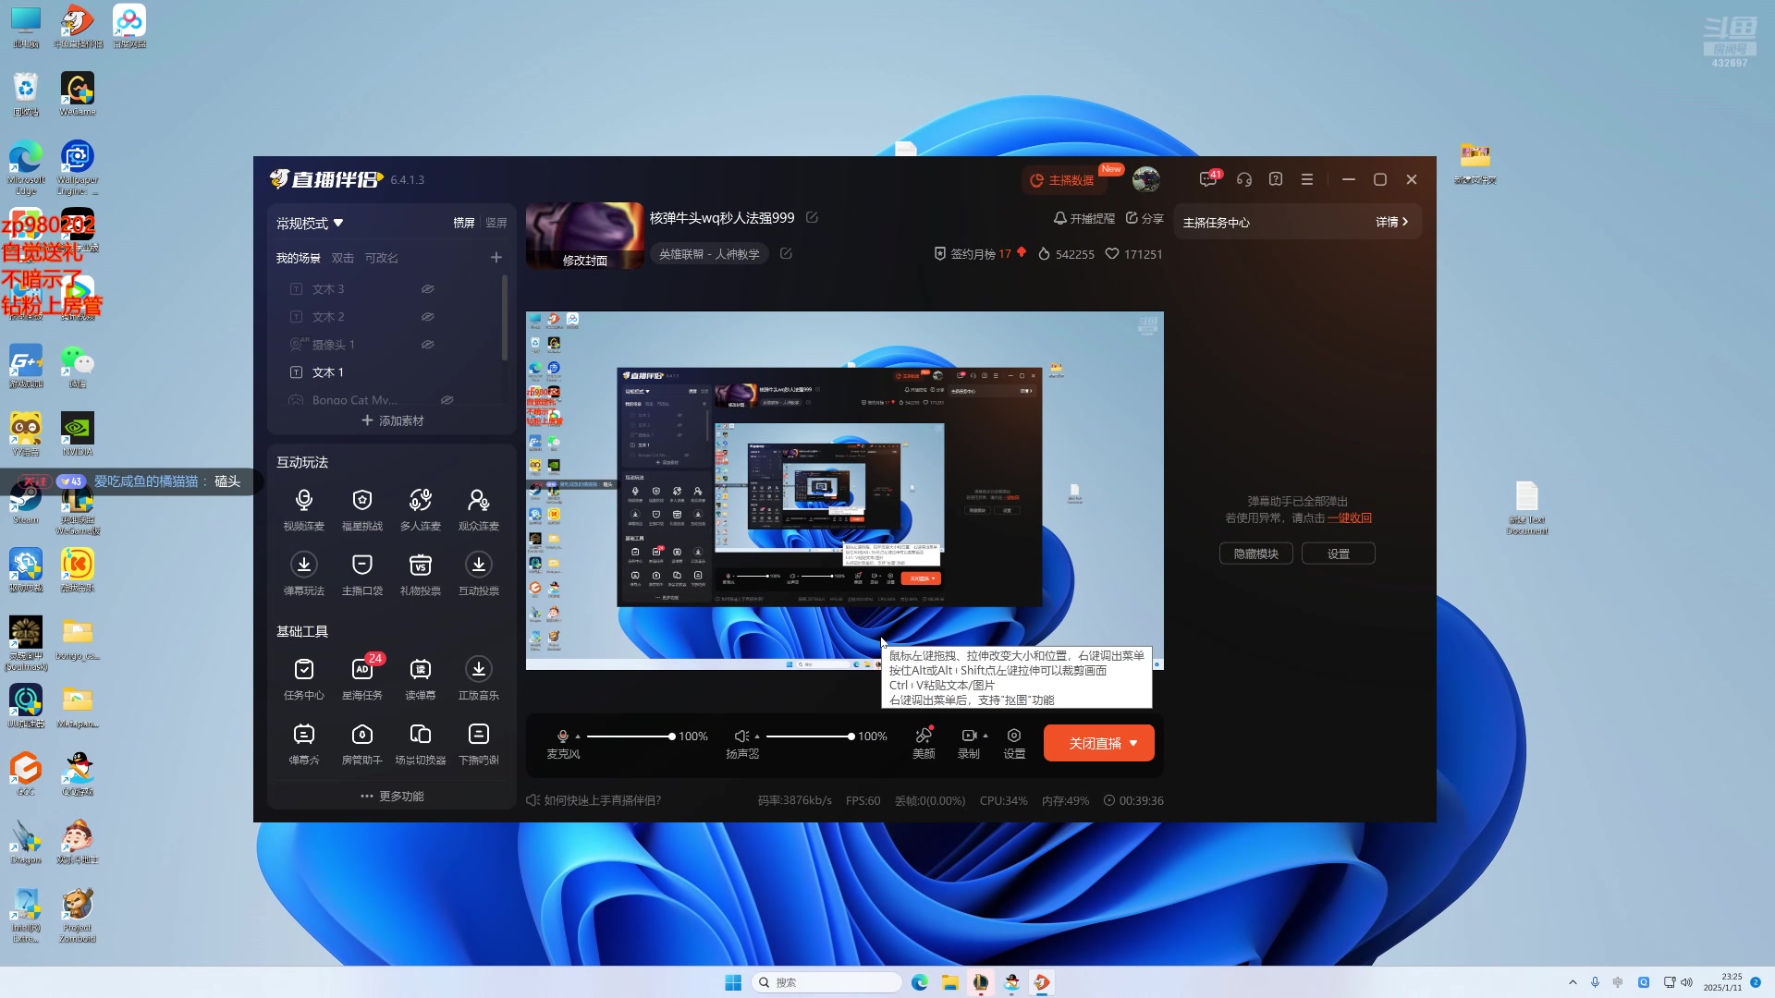Open 读弹幕 read danmaku tool
The width and height of the screenshot is (1775, 998).
(420, 678)
